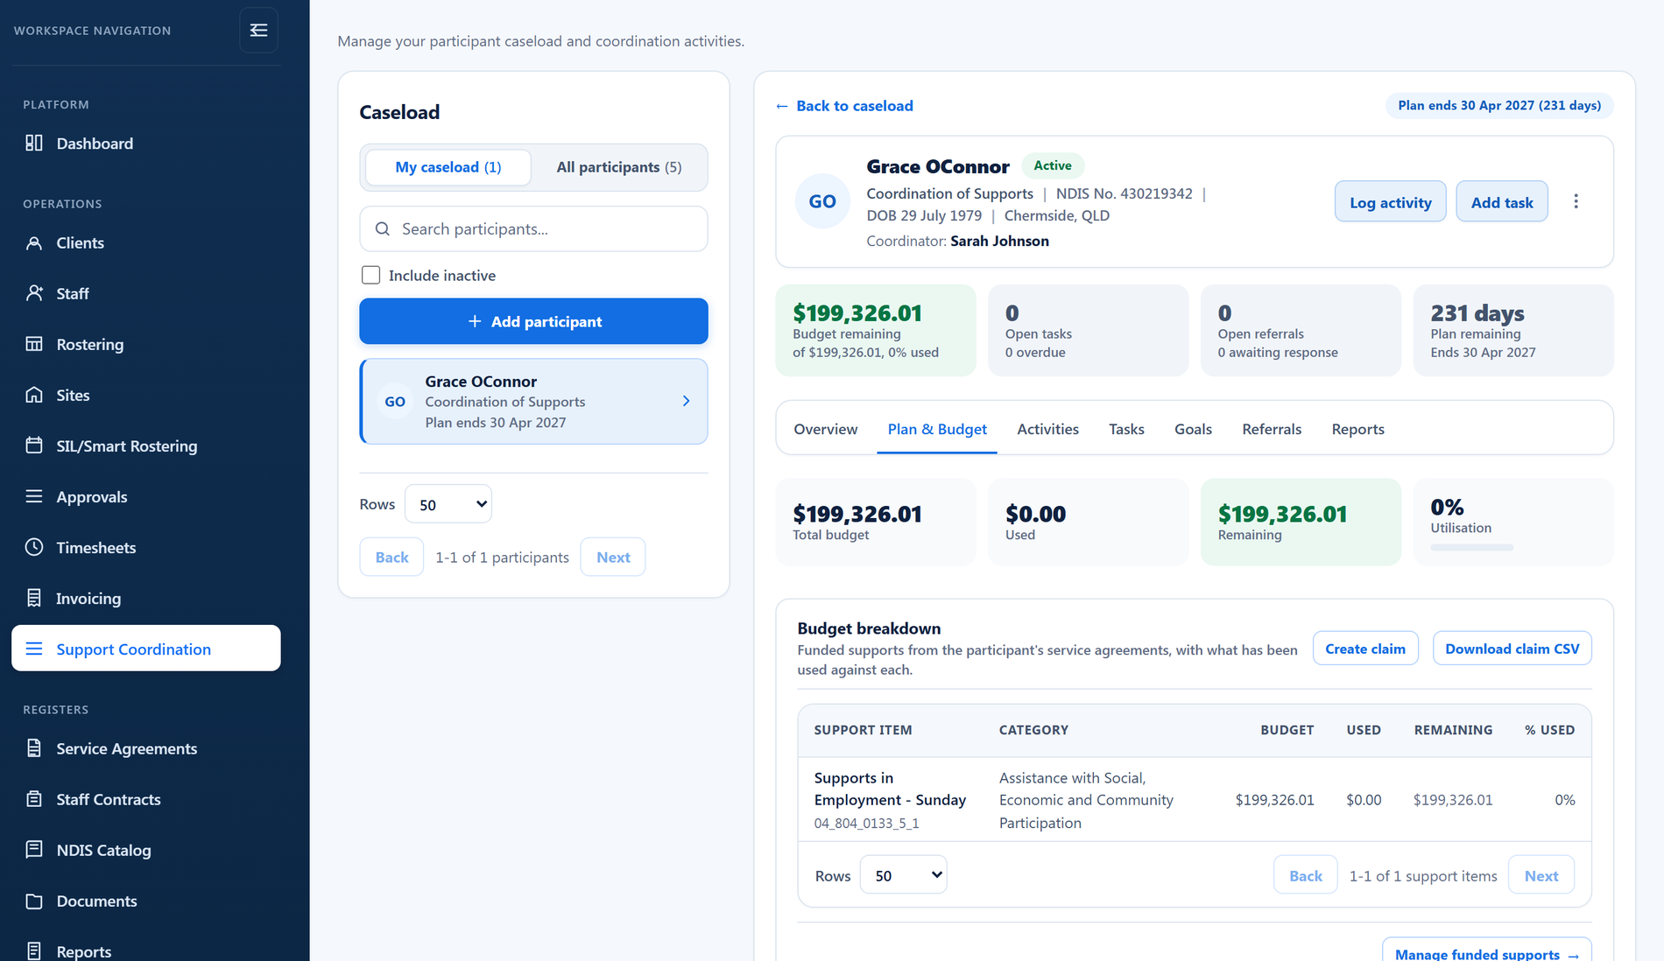Screen dimensions: 1664x961
Task: Go to Staff using its sidebar icon
Action: pos(34,293)
